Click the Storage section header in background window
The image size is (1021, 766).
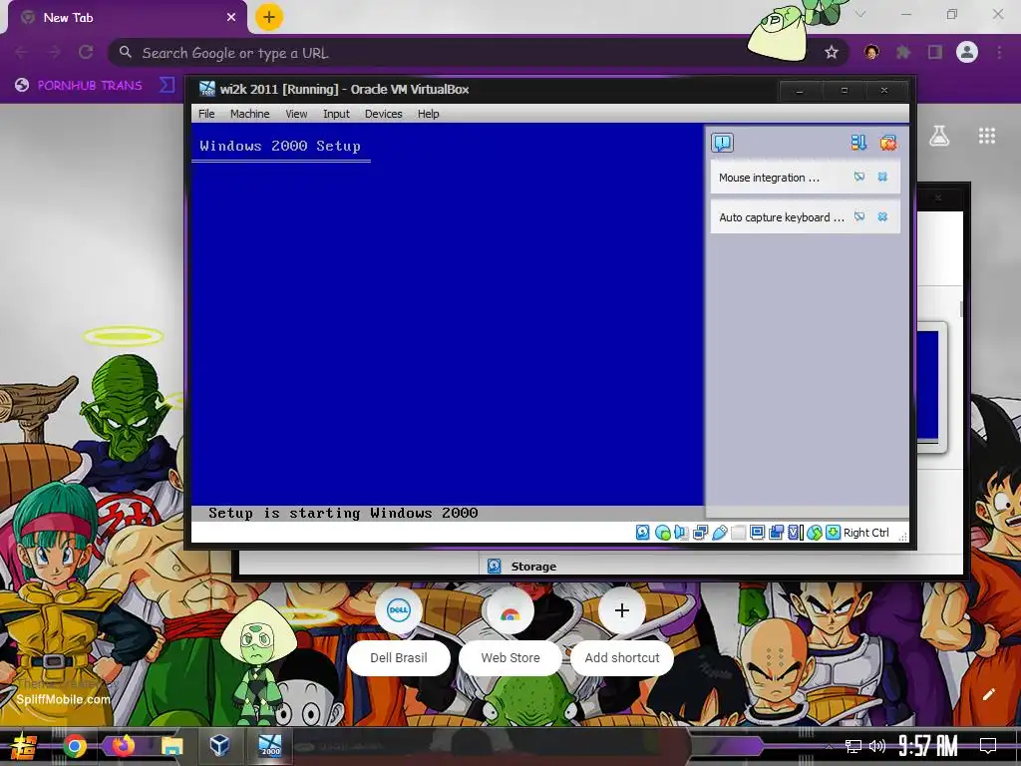[533, 567]
